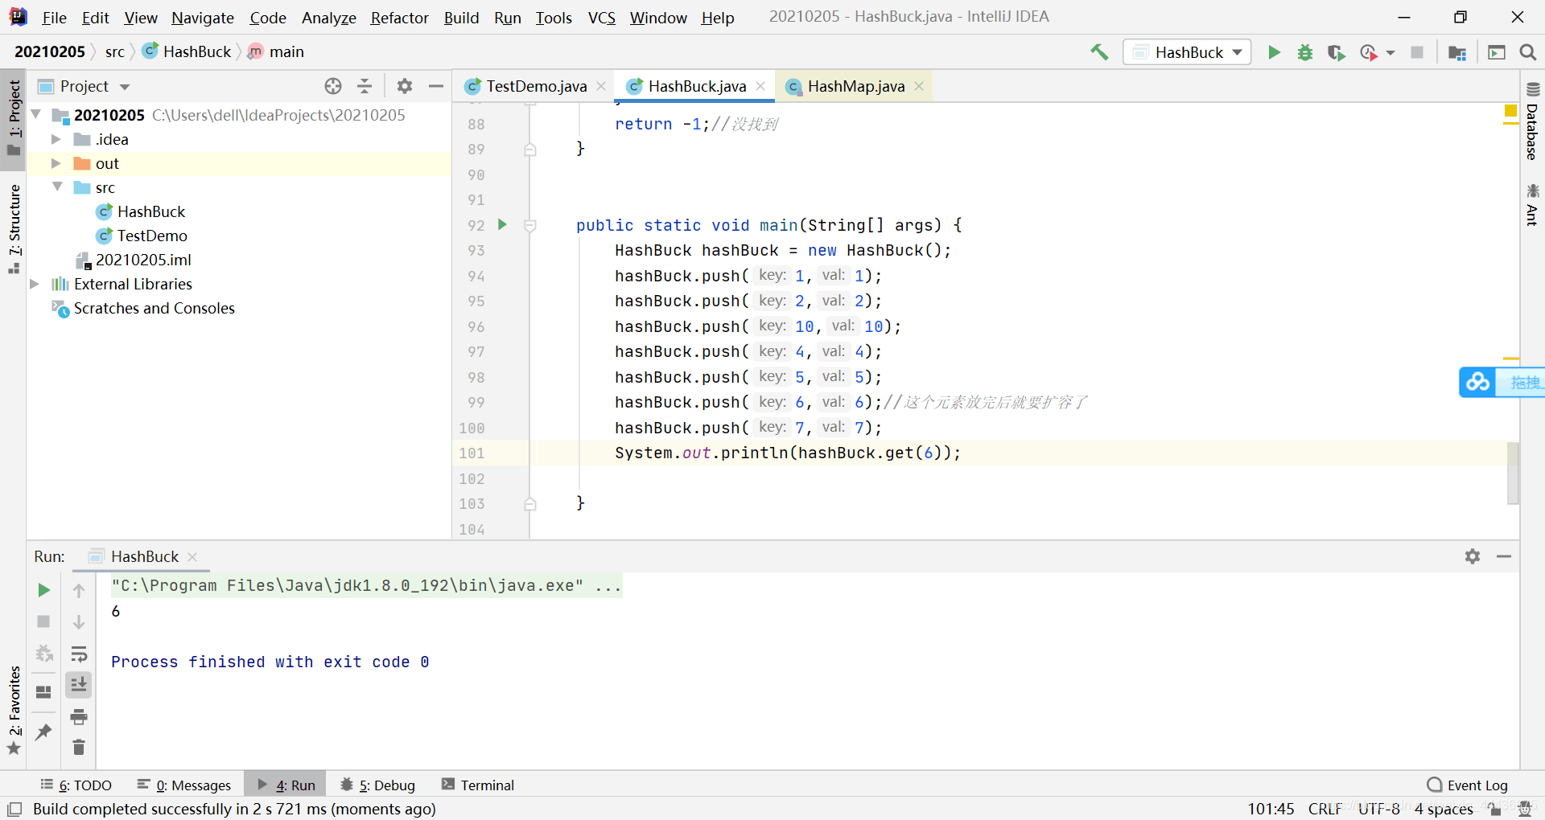
Task: Open the File menu
Action: pyautogui.click(x=54, y=18)
